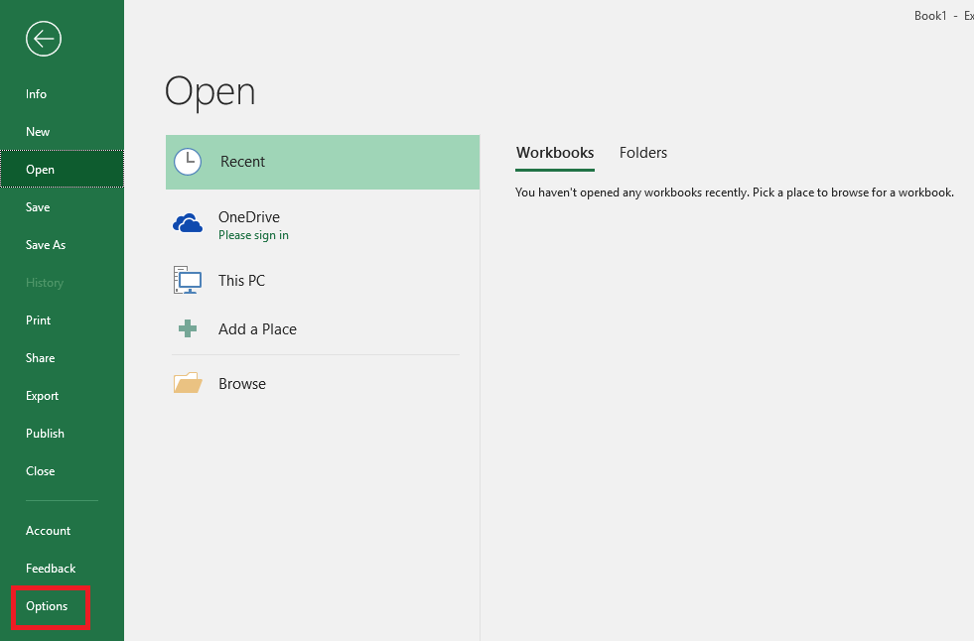Switch to the Workbooks tab
Screen dimensions: 974x641
[555, 153]
